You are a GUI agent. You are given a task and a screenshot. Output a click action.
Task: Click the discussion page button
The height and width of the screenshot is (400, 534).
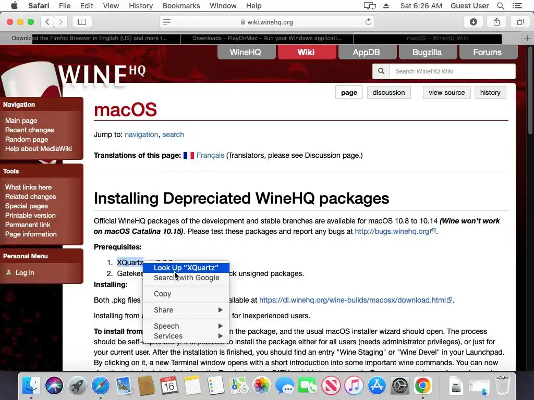pyautogui.click(x=389, y=93)
